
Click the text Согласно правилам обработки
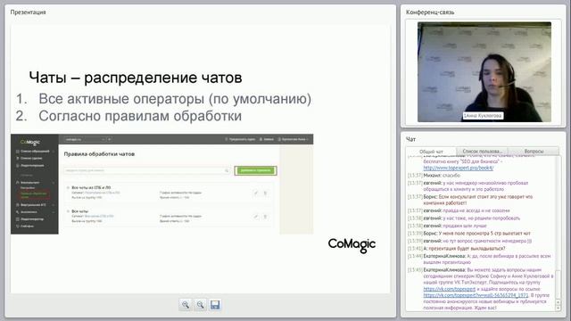pos(140,116)
